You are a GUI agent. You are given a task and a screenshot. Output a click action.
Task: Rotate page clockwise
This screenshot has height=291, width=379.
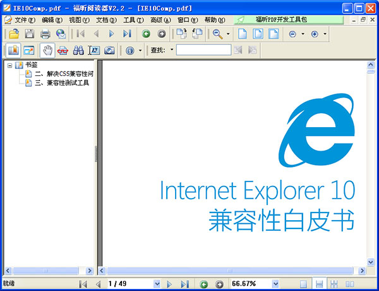[x=181, y=34]
